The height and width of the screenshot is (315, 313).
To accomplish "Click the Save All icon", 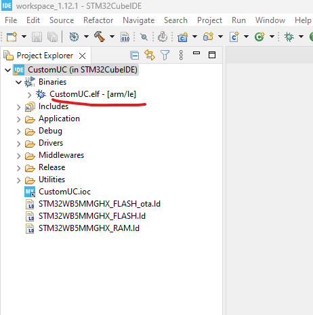I will 52,37.
